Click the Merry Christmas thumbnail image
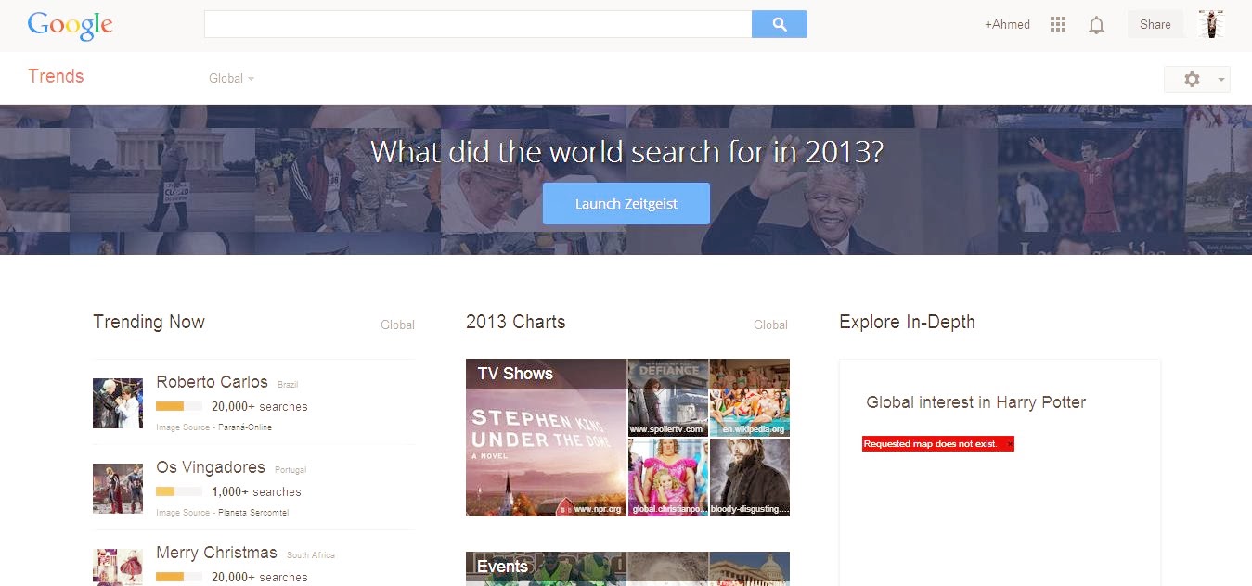Viewport: 1252px width, 586px height. [118, 567]
